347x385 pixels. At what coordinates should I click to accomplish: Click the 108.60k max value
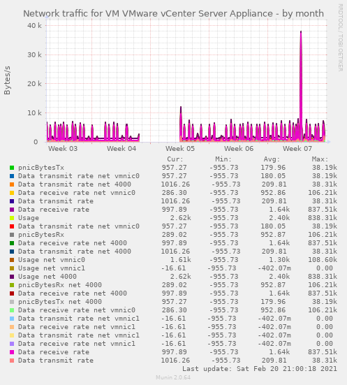click(323, 260)
